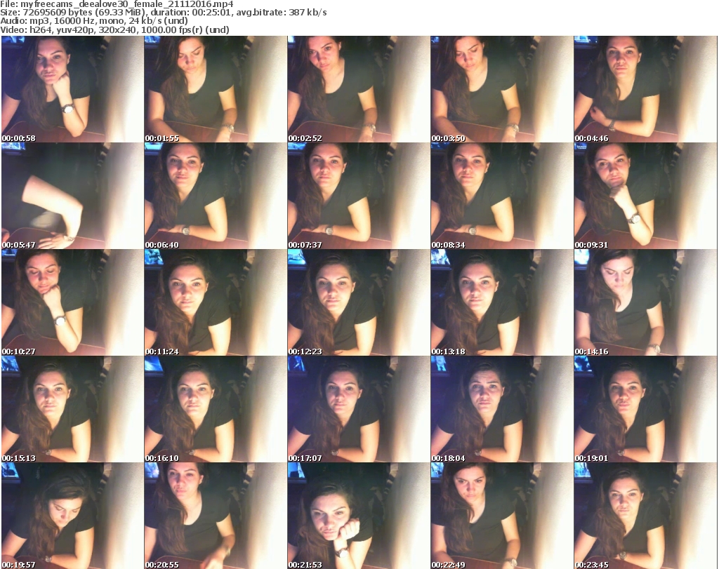Select the thumbnail at 00:01:55

point(216,89)
